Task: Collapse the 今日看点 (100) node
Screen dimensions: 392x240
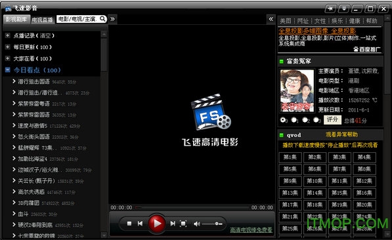Action: pos(7,70)
